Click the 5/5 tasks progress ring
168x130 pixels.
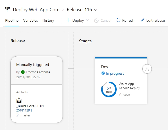click(x=109, y=89)
